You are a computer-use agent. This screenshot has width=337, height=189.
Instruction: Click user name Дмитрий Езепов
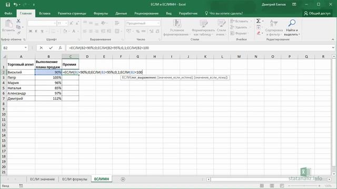274,5
